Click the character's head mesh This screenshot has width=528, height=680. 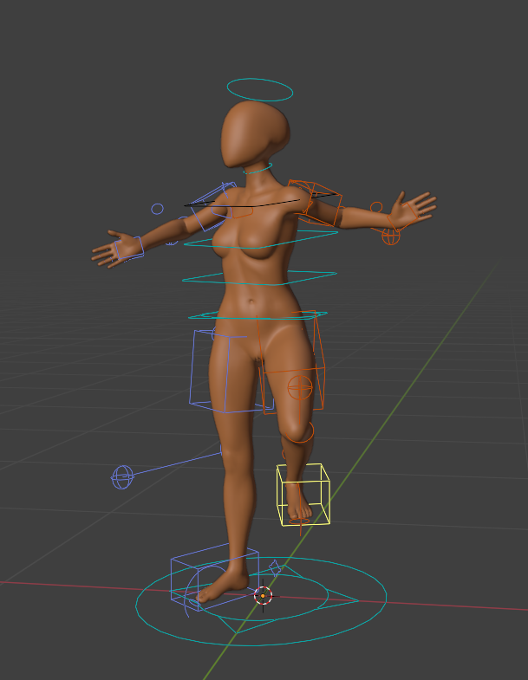pos(255,134)
